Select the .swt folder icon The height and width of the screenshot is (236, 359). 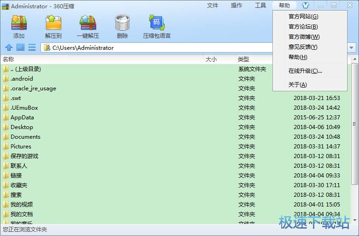[6, 98]
